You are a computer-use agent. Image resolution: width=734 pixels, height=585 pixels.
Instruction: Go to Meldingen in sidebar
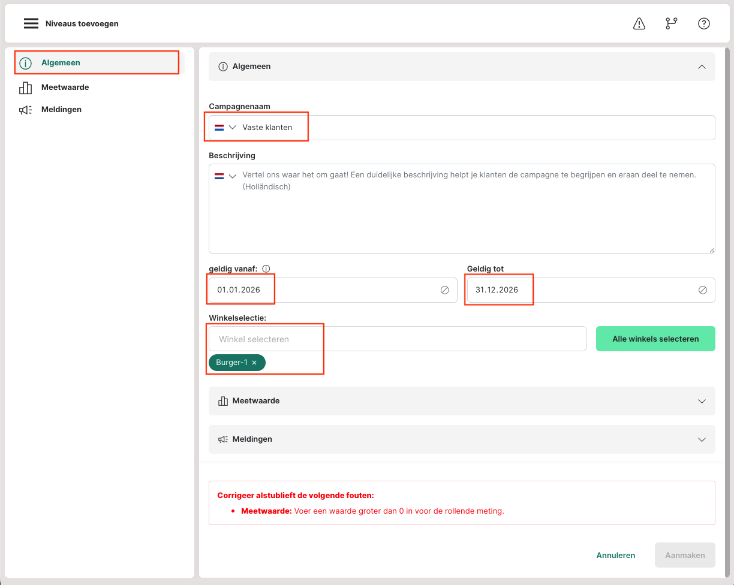[61, 110]
